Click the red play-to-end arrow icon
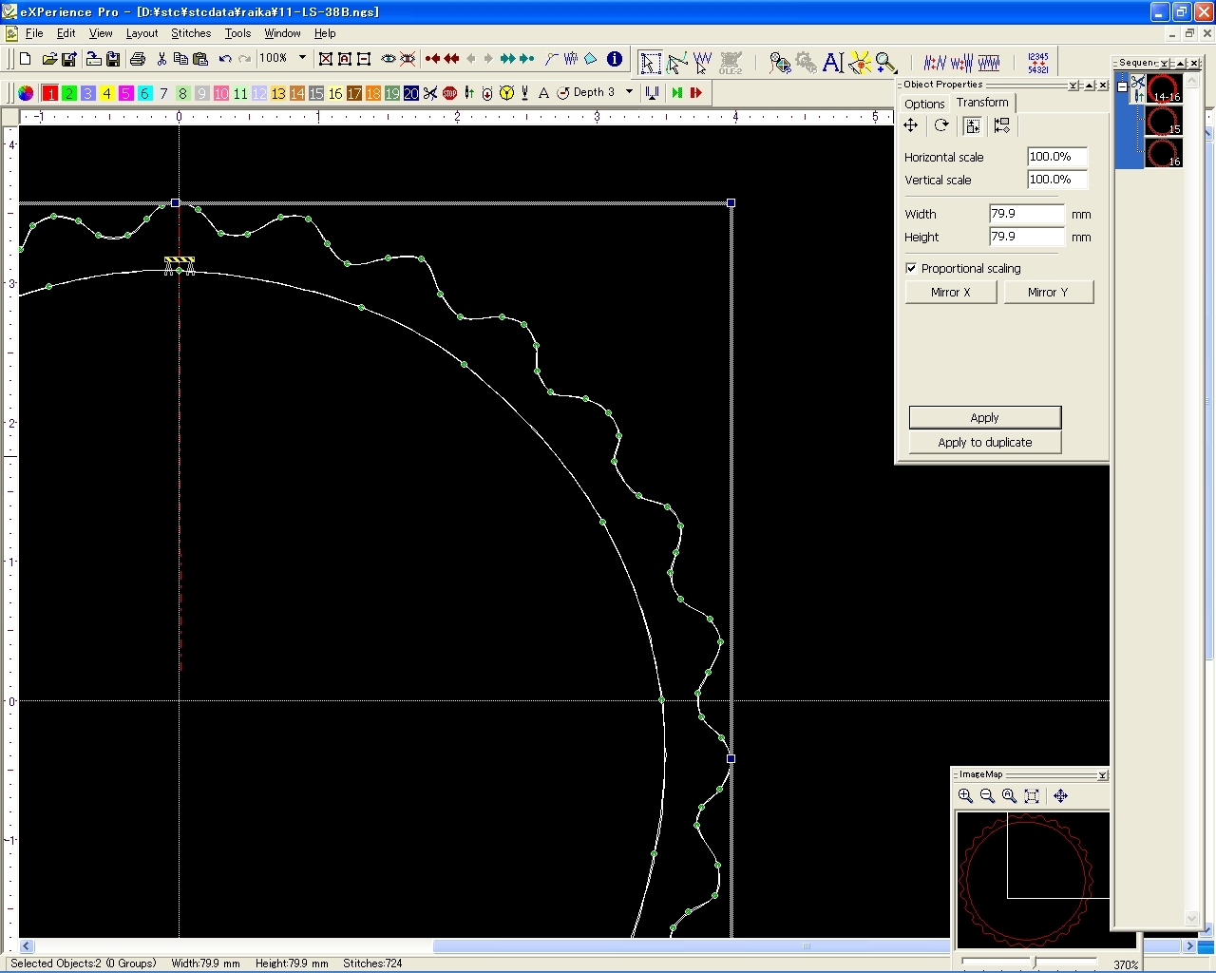This screenshot has width=1216, height=973. tap(696, 93)
